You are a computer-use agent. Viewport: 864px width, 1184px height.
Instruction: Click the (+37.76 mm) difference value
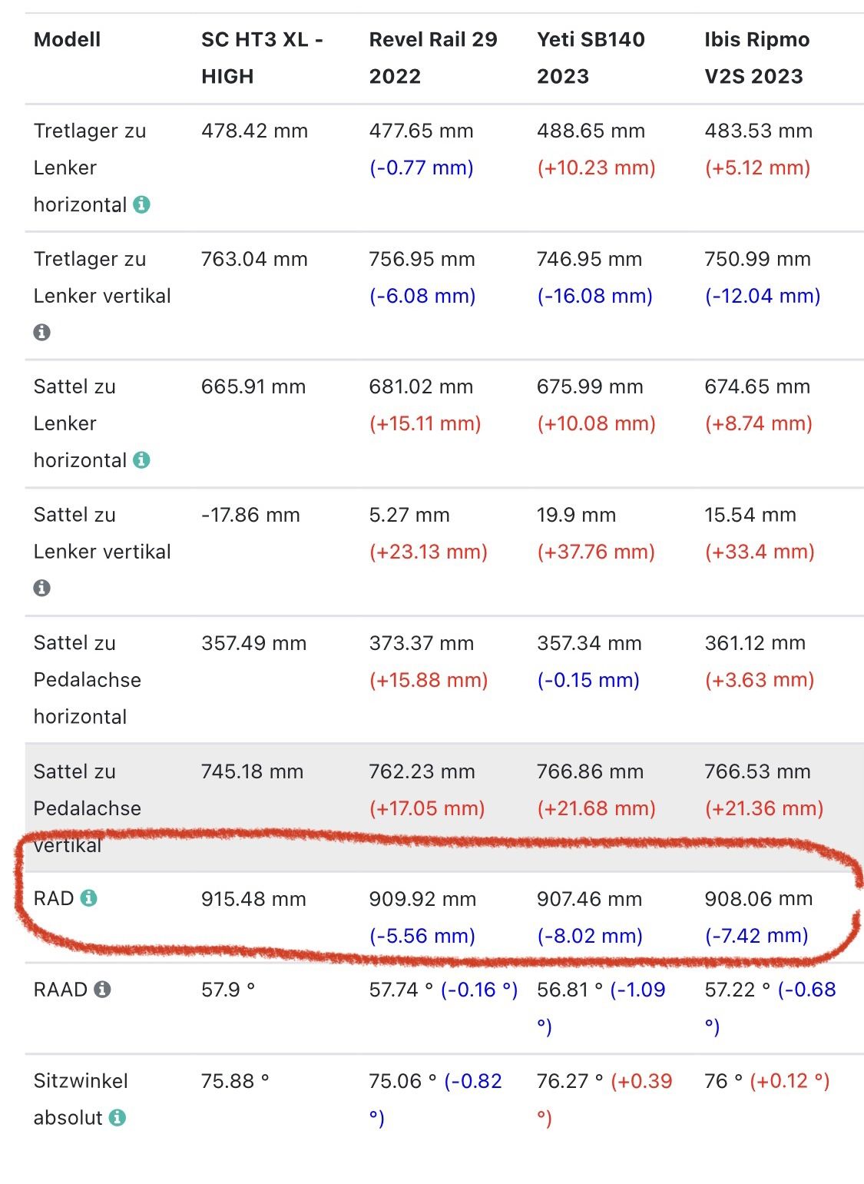click(x=596, y=552)
